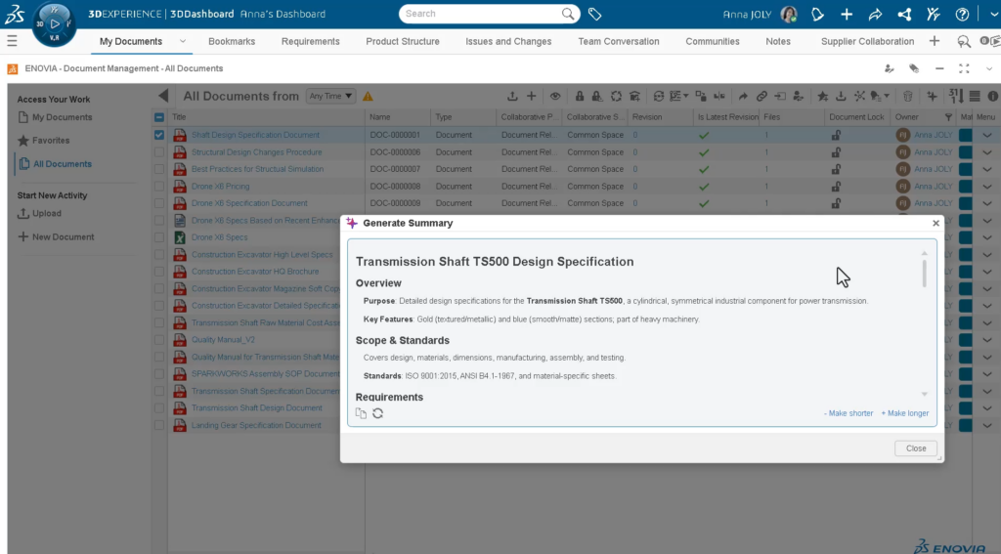Switch to the Requirements tab
This screenshot has height=554, width=1001.
[310, 41]
